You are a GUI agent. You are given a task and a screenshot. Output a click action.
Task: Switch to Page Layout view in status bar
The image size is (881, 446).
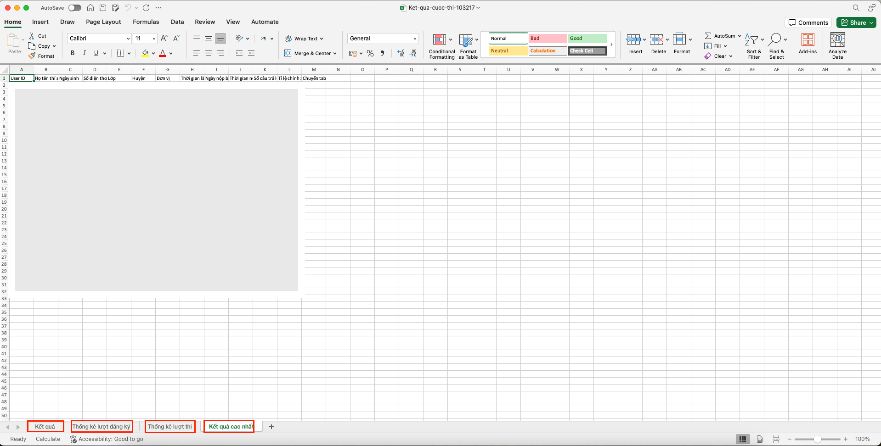[760, 439]
